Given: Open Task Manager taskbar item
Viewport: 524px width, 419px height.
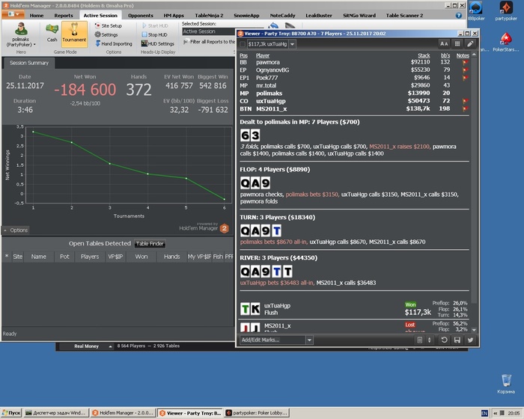Looking at the screenshot, I should point(57,413).
